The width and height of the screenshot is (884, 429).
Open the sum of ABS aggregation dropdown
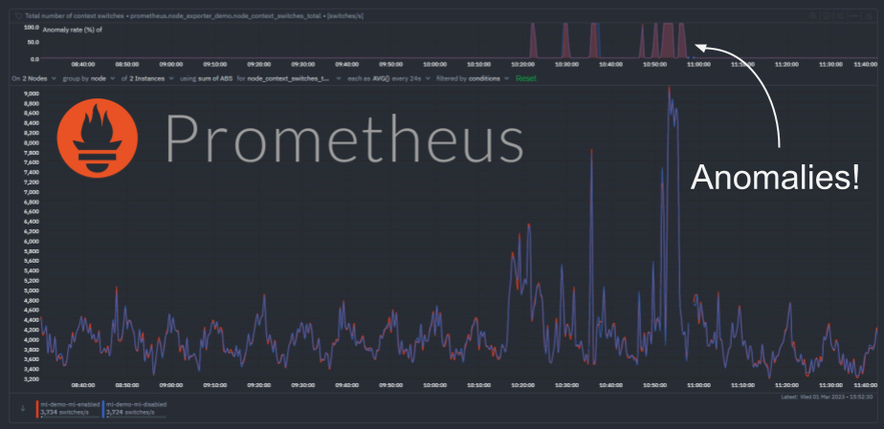point(207,78)
